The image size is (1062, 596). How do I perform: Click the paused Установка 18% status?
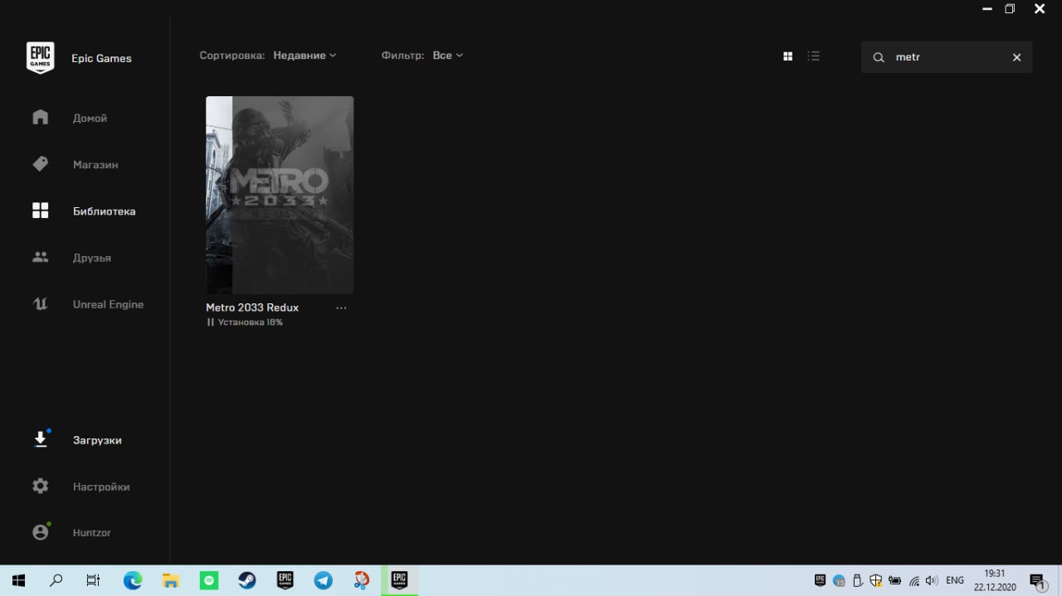pos(245,322)
